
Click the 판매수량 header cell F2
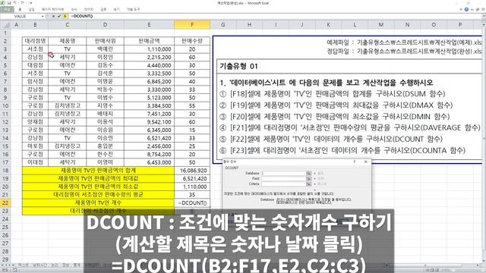click(192, 41)
